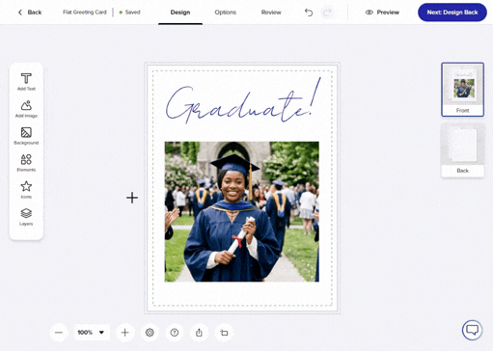This screenshot has height=351, width=493.
Task: Open the settings gear icon
Action: point(150,333)
